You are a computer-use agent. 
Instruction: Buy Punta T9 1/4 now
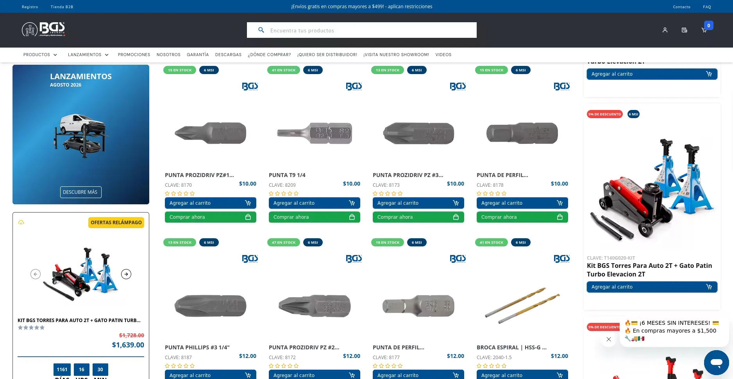(315, 217)
